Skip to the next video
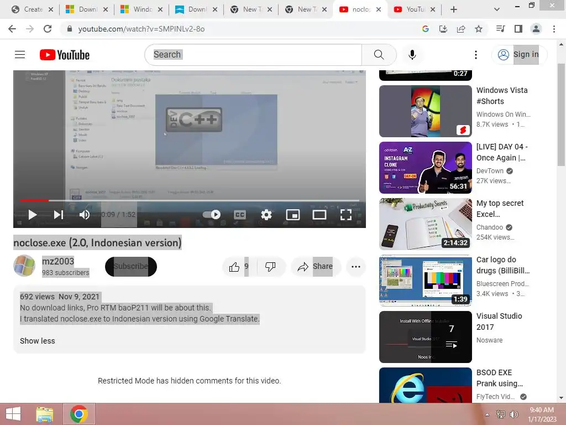The image size is (566, 425). (x=59, y=215)
